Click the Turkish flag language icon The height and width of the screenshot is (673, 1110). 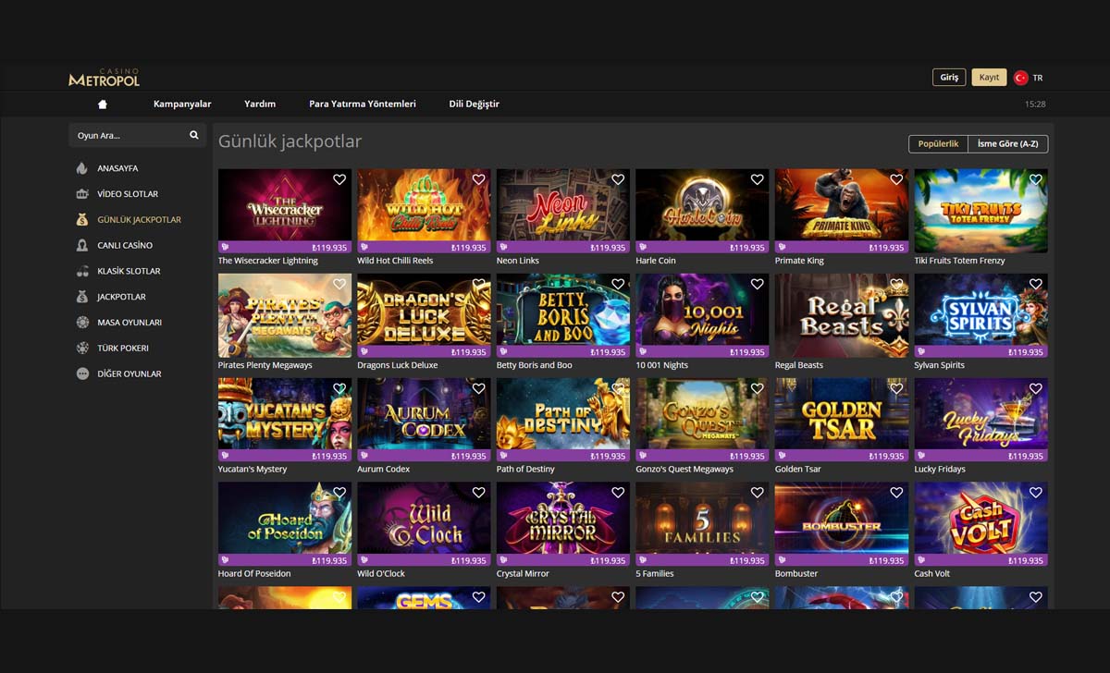[x=1021, y=78]
